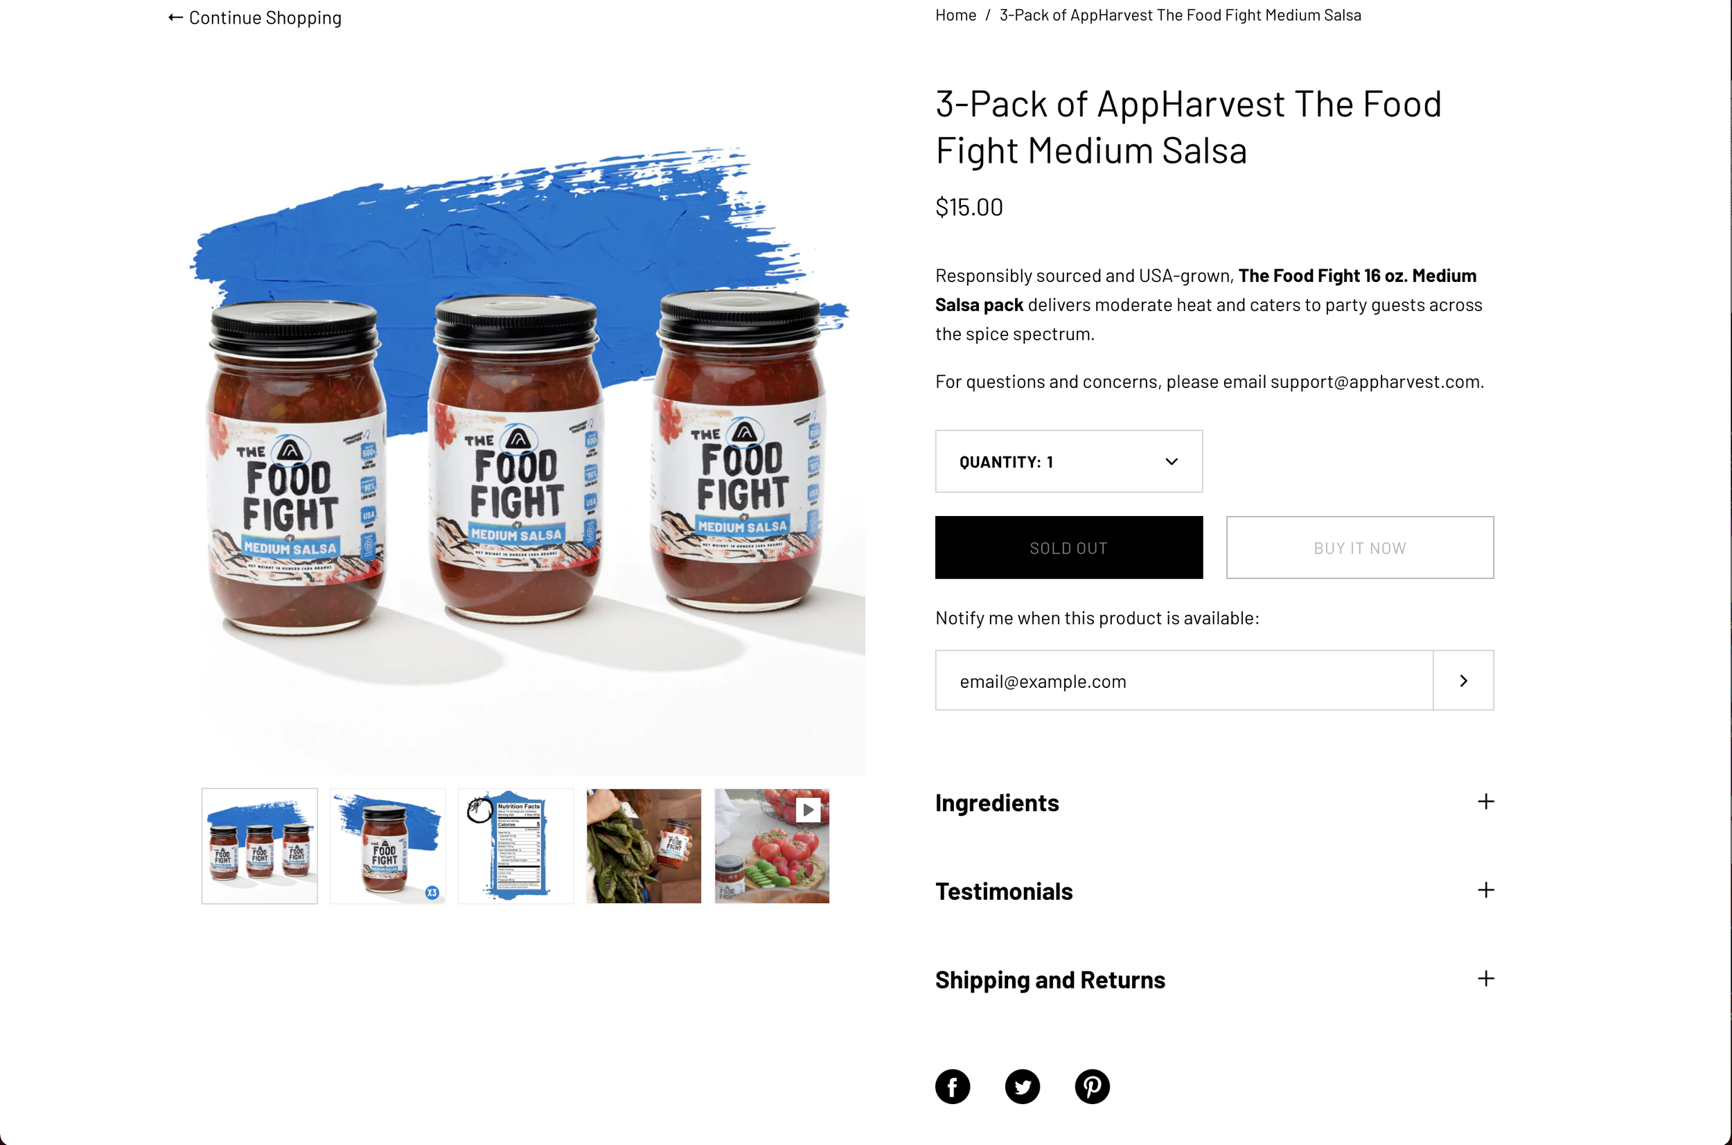Viewport: 1732px width, 1145px height.
Task: Expand the Testimonials section heading
Action: [1004, 891]
